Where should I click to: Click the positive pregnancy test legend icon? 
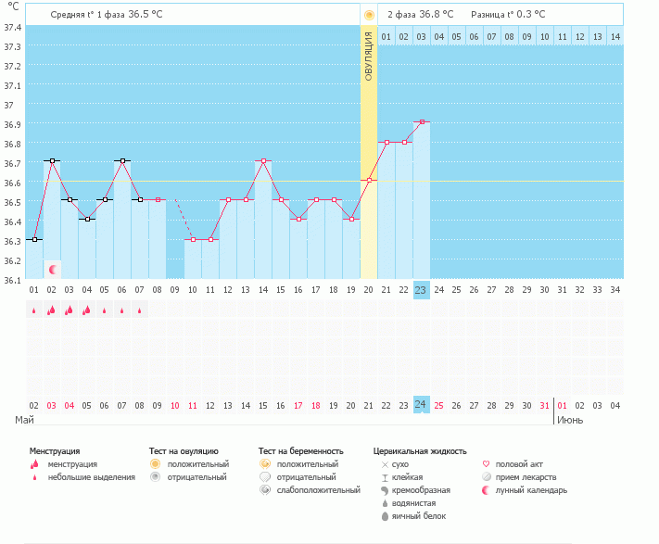pos(265,464)
